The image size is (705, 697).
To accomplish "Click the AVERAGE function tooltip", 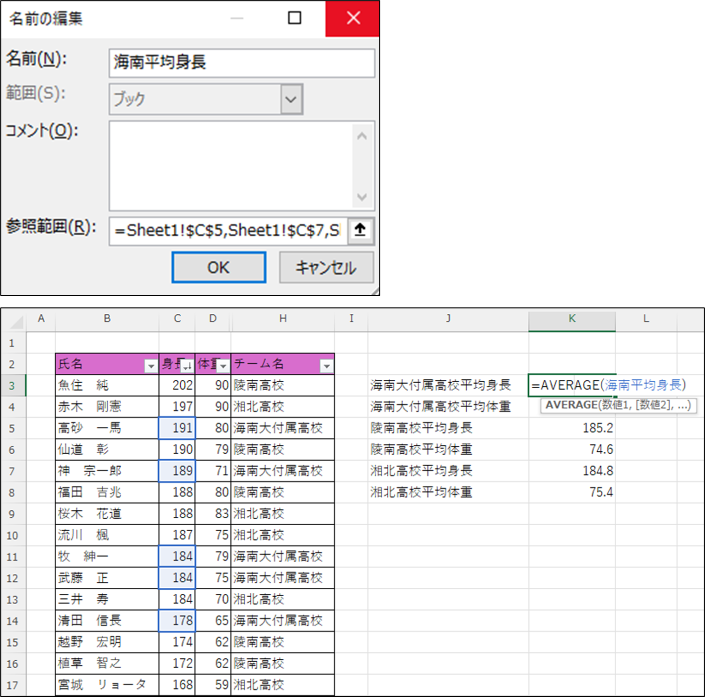I will [x=618, y=406].
